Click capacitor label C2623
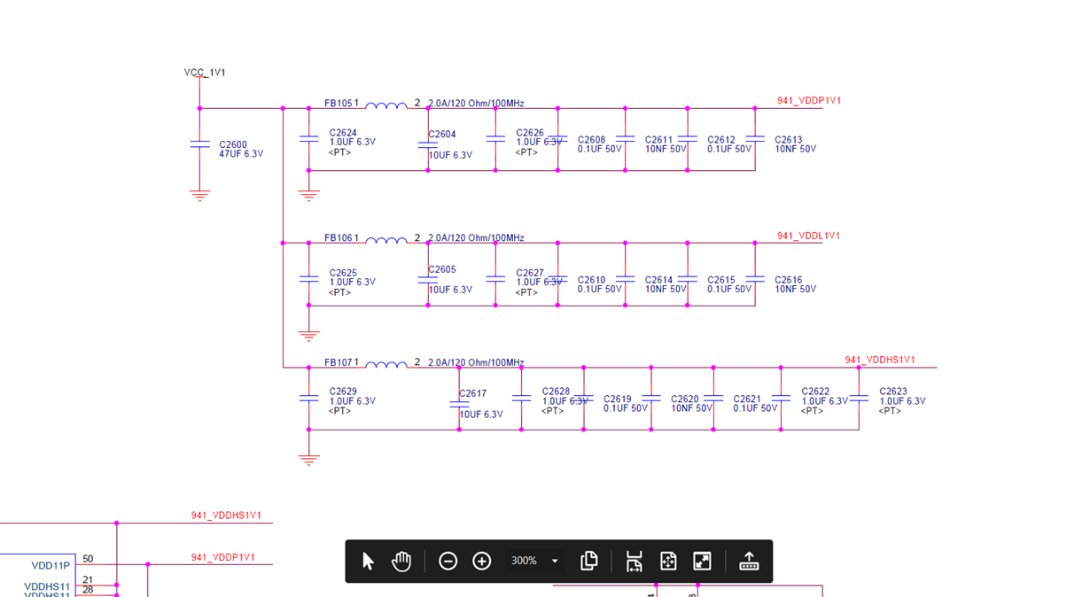The height and width of the screenshot is (597, 1090). [893, 392]
